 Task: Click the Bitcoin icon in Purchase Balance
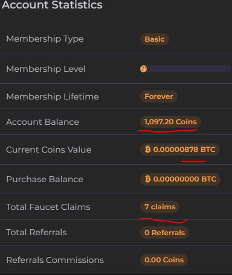147,179
